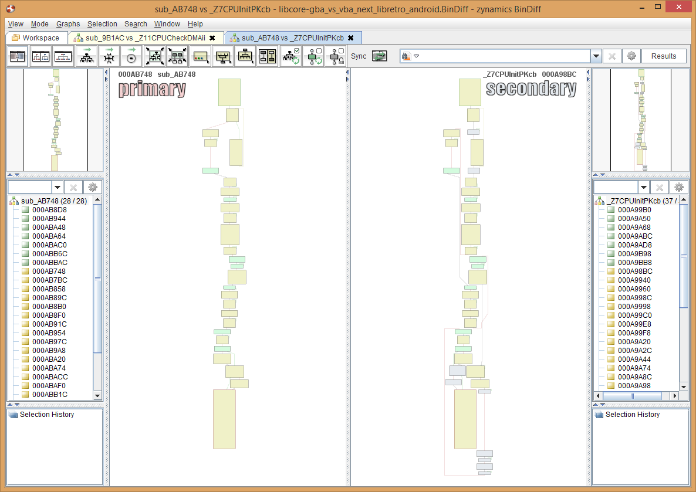
Task: Click the Results button
Action: click(664, 56)
